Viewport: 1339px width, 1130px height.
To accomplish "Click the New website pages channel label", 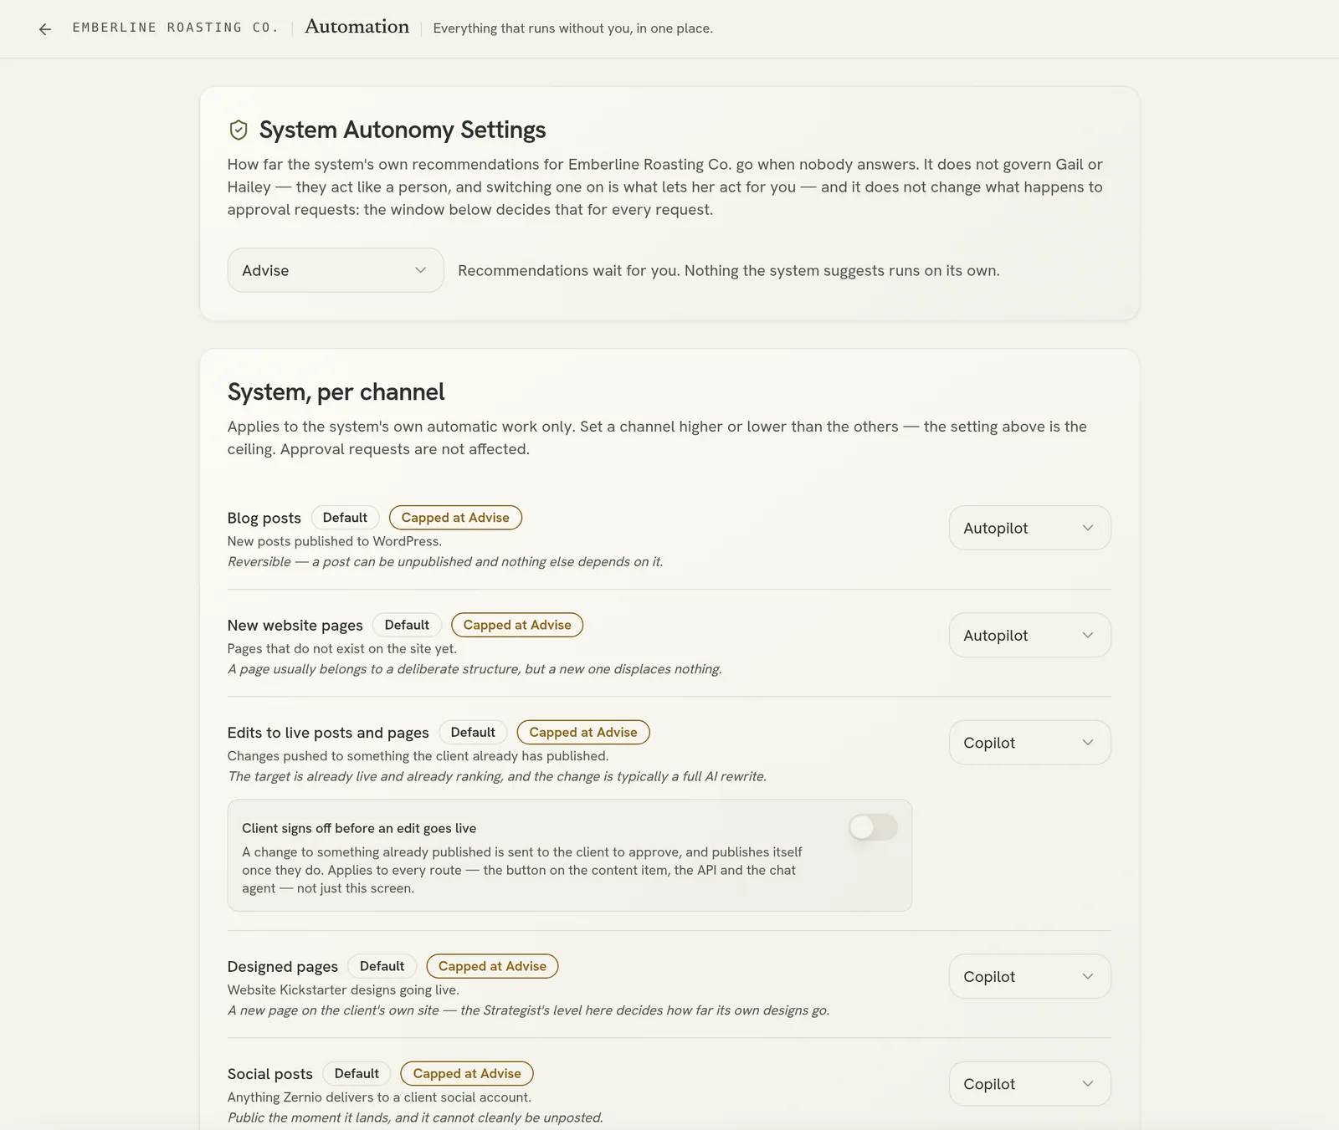I will click(295, 625).
